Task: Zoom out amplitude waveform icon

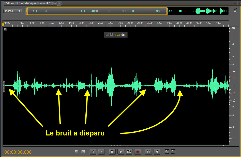Action: point(173,152)
